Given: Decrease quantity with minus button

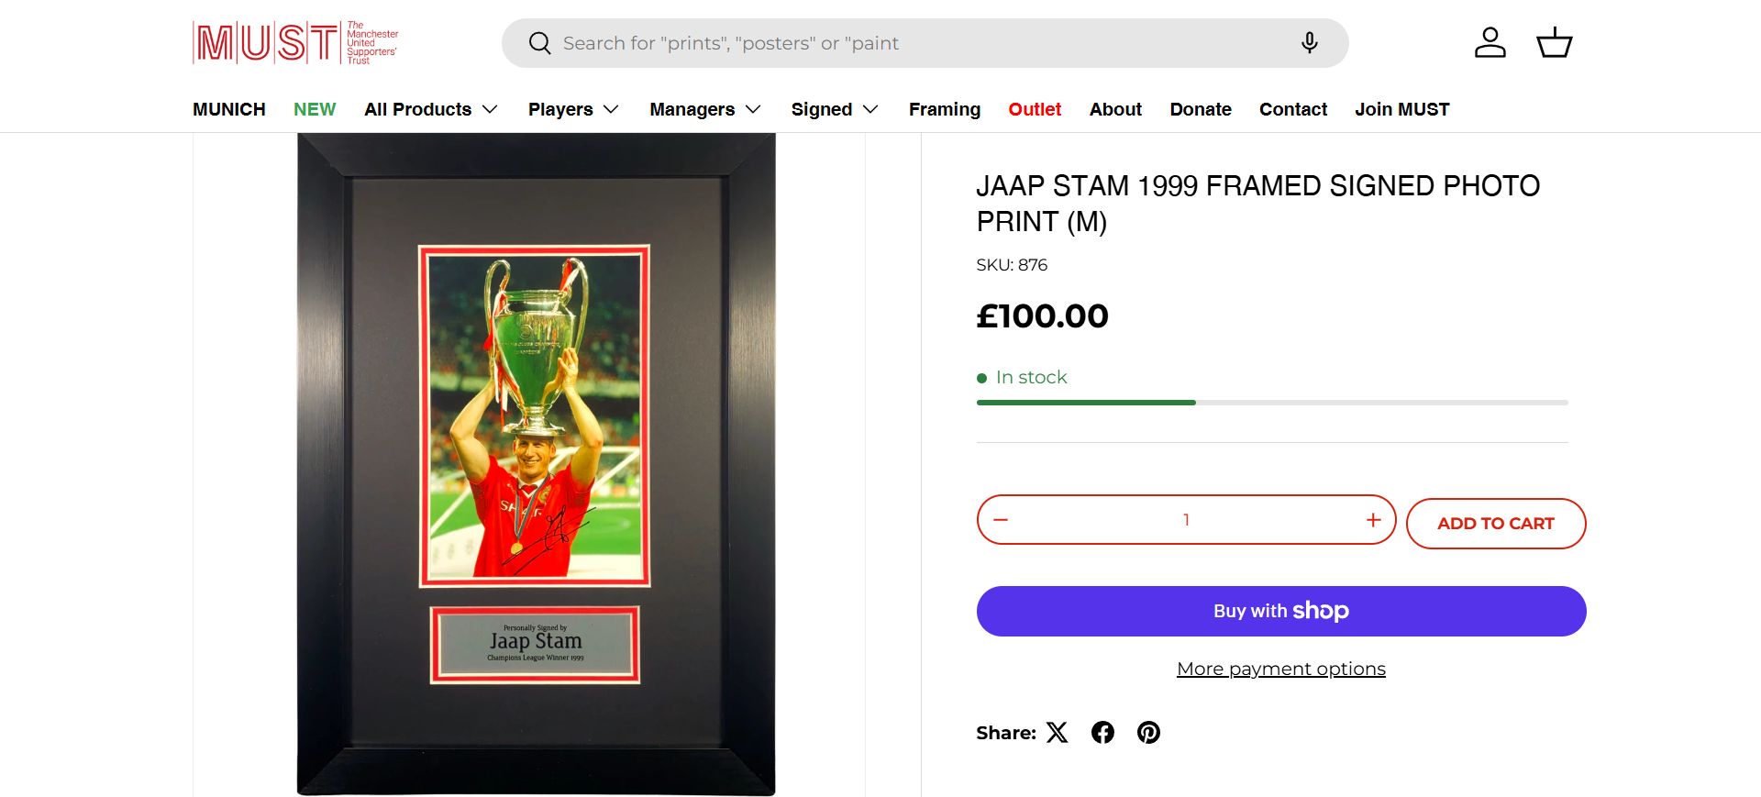Looking at the screenshot, I should [x=1001, y=520].
